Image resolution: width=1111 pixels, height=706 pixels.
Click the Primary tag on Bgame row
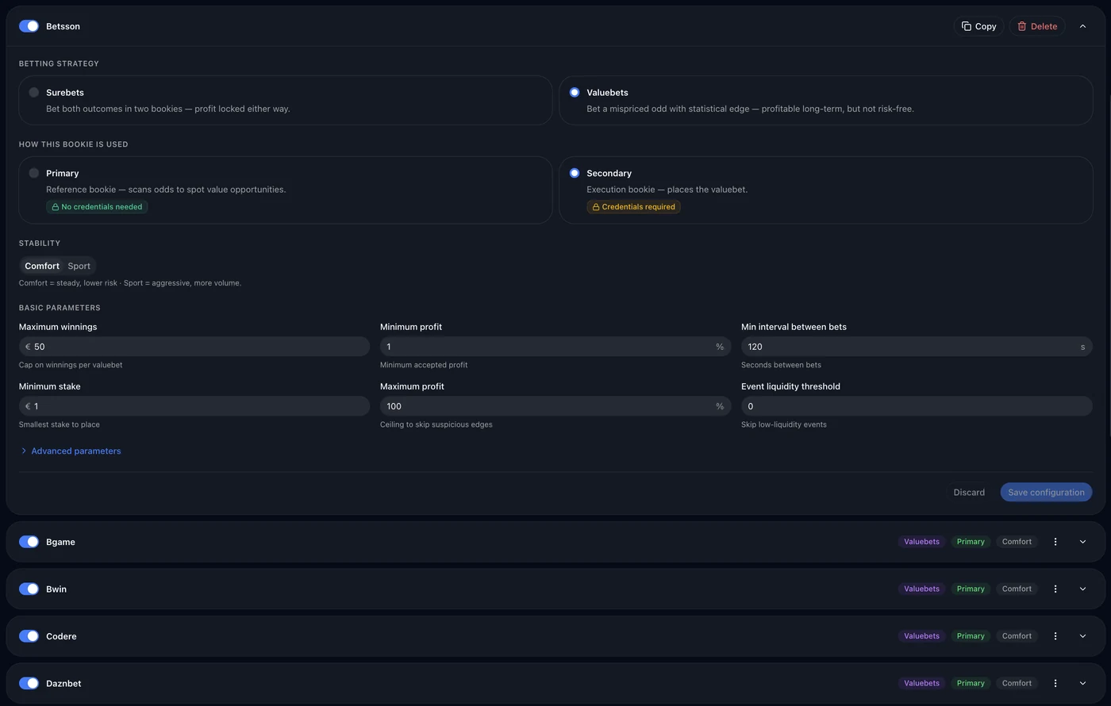pos(971,542)
